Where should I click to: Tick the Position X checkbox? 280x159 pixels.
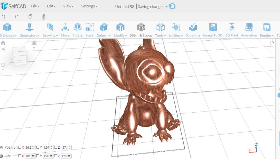pos(20,147)
